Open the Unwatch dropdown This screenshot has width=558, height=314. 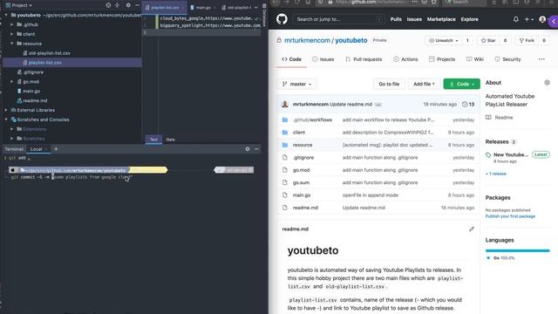[444, 41]
